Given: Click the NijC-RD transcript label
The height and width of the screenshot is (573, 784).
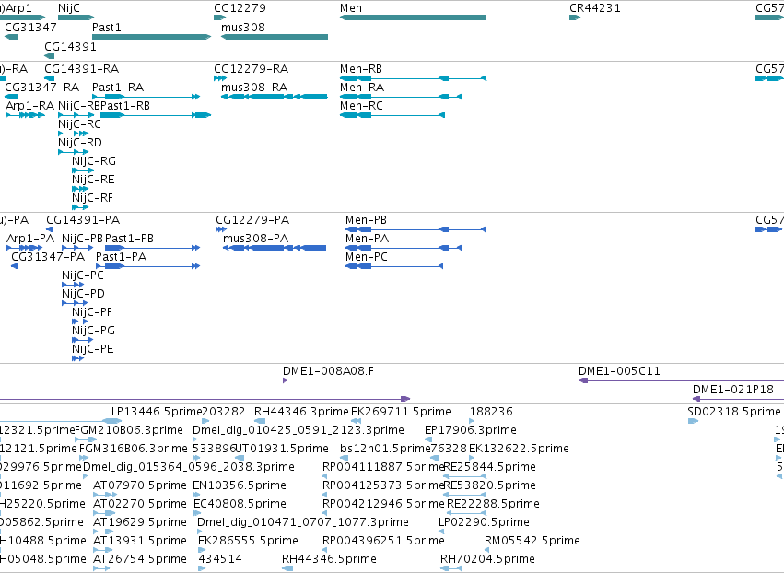Looking at the screenshot, I should coord(80,143).
